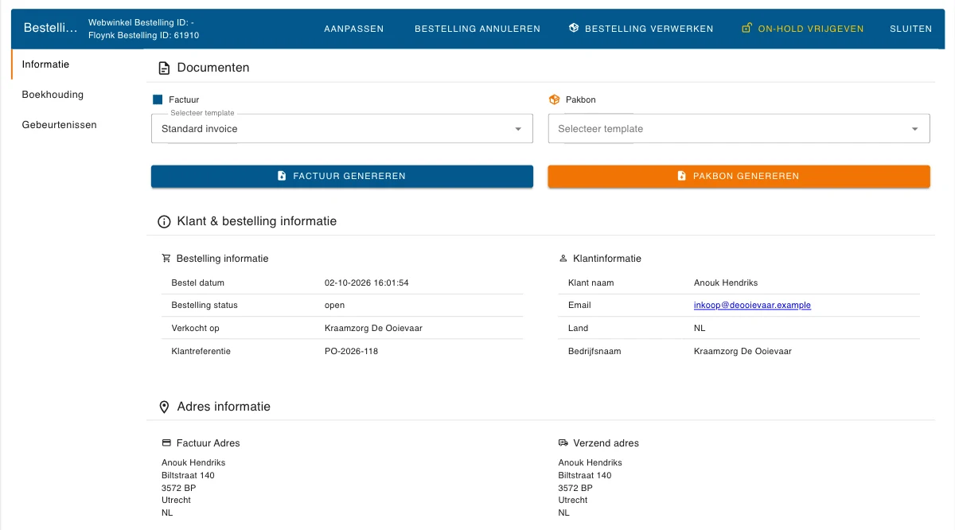Click the Land value NL

[700, 328]
